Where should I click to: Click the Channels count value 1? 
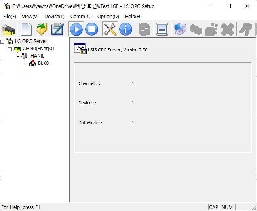133,83
